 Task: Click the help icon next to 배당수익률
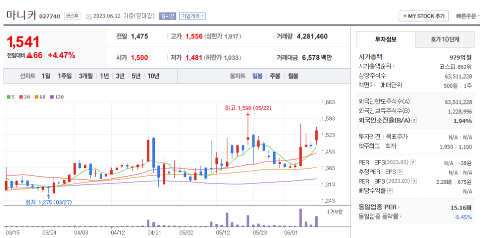390,191
